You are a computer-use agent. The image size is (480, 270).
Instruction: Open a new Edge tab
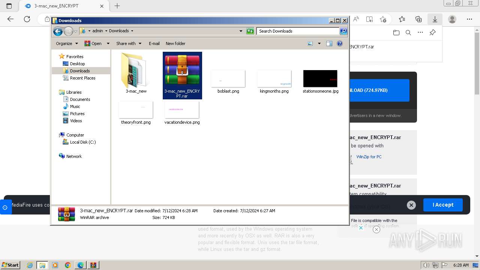(x=117, y=6)
